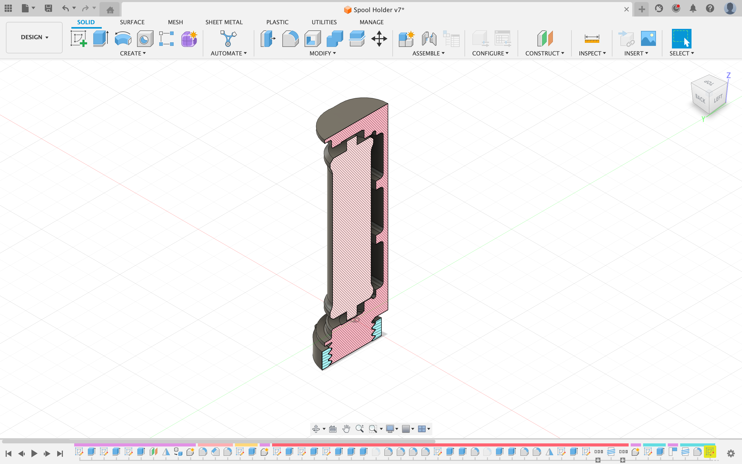Click the Joint tool icon
The width and height of the screenshot is (742, 464).
pos(429,39)
